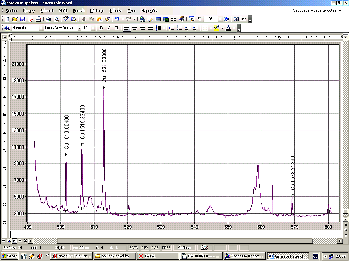
Task: Create a new blank document
Action: [x=7, y=19]
